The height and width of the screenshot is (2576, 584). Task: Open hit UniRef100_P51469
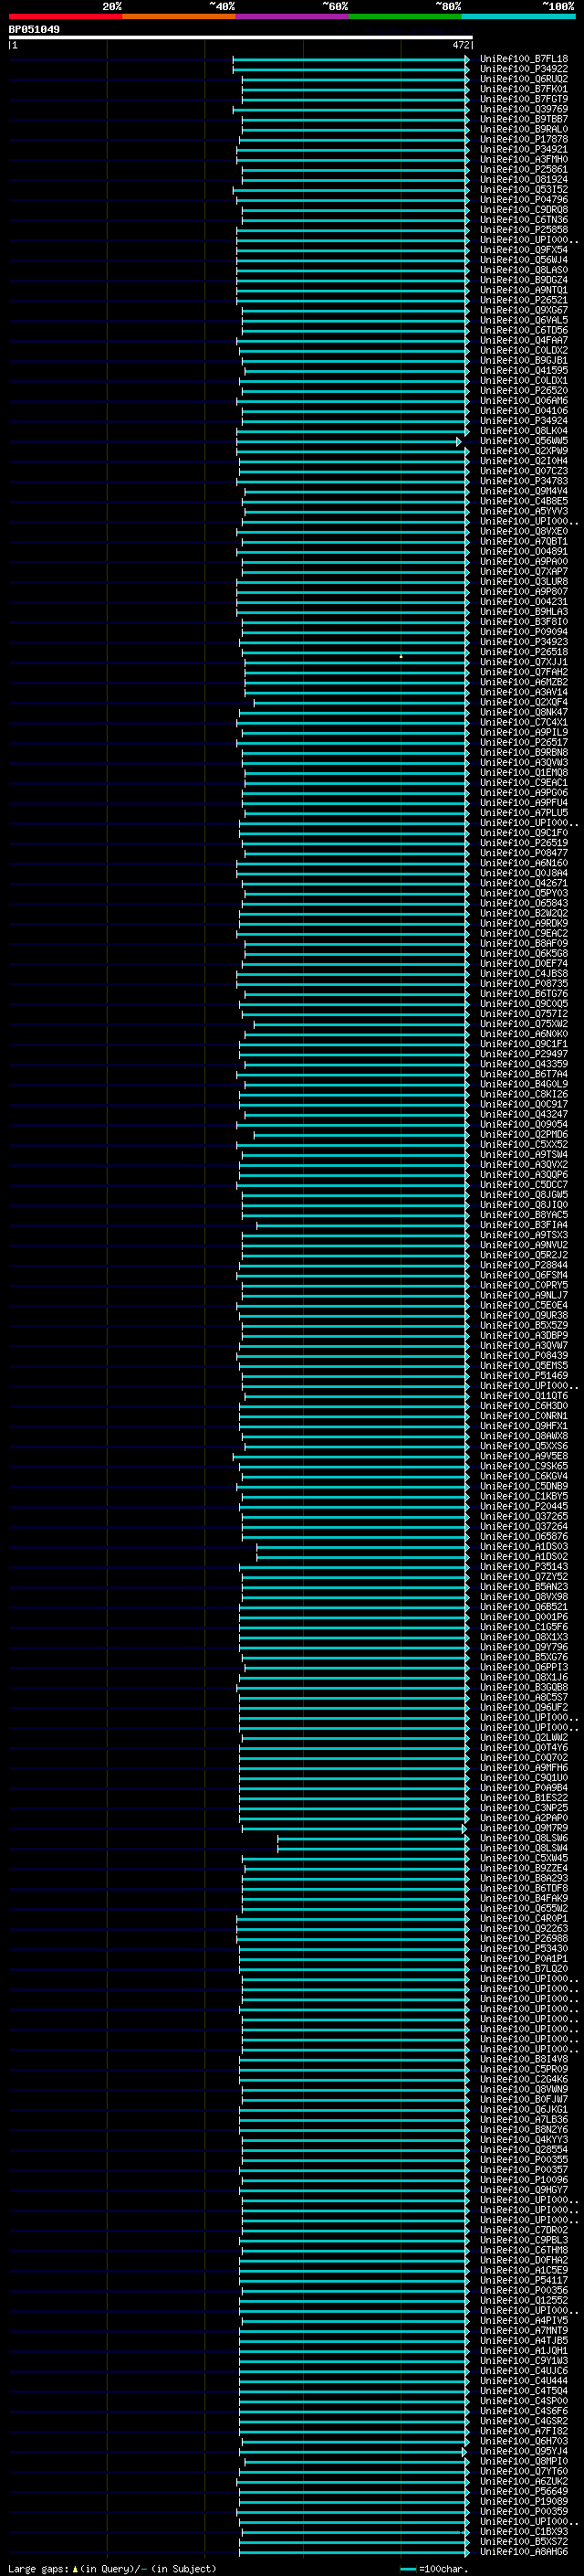point(523,1375)
